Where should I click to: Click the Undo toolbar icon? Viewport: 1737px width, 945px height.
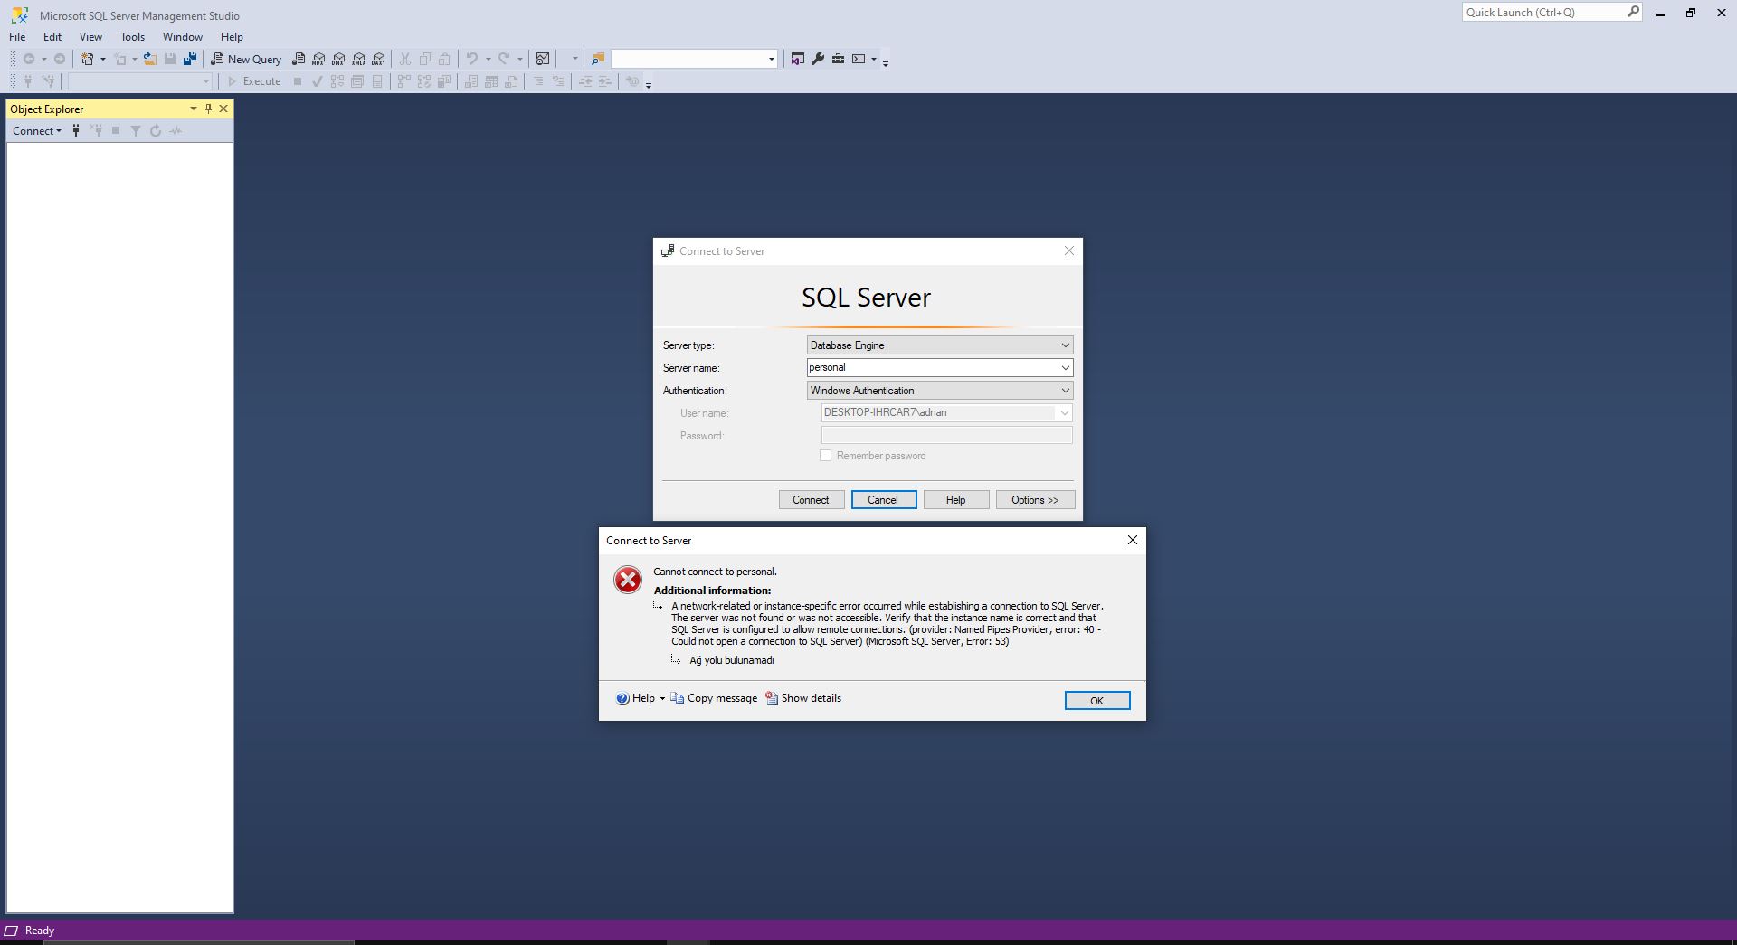(x=471, y=59)
